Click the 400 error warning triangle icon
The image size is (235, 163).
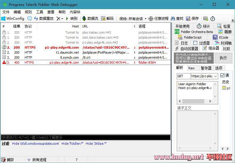[4, 62]
